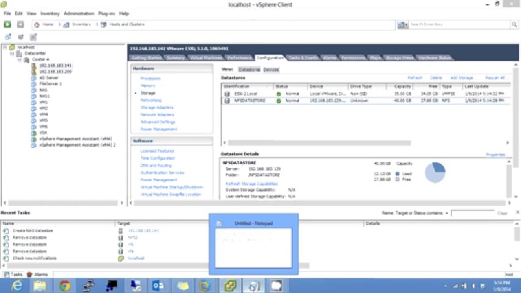Click Create NAS datastore task row

click(x=33, y=231)
